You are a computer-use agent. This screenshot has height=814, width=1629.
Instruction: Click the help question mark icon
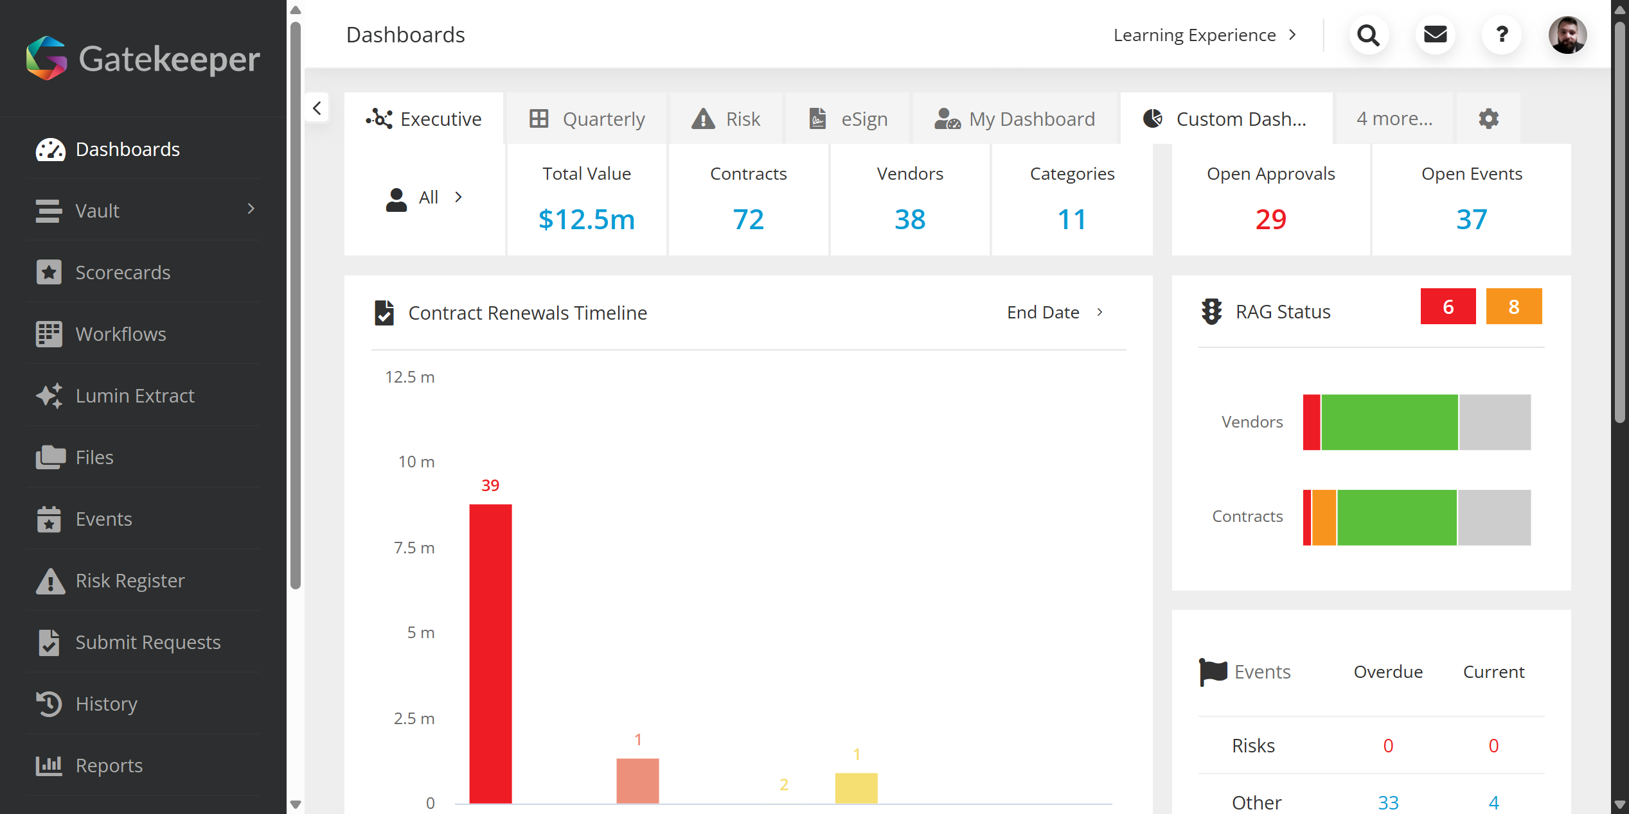(x=1501, y=35)
